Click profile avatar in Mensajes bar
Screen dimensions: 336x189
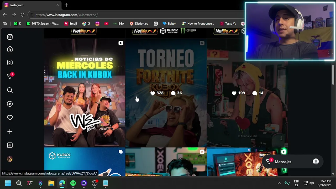click(x=316, y=162)
